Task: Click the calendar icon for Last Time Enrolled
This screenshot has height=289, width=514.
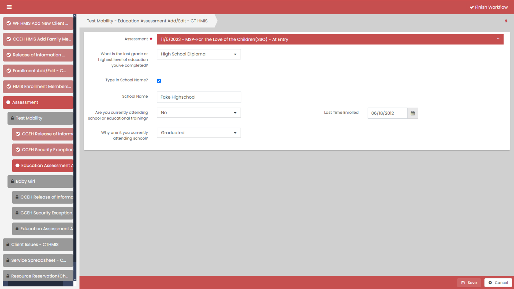Action: coord(412,113)
